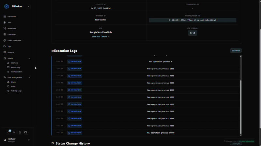The image size is (261, 146).
Task: Click the v1 job version badge
Action: pyautogui.click(x=192, y=33)
